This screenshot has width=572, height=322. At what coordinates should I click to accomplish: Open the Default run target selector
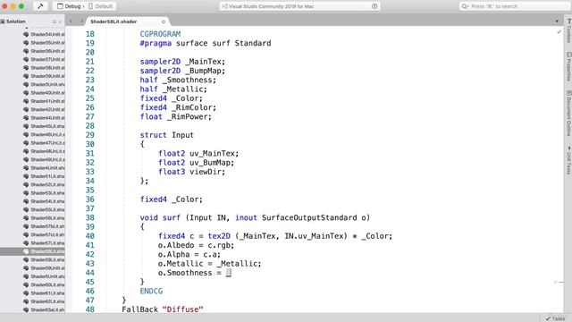(x=101, y=6)
